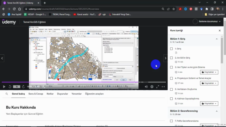Open Kaynaklar dropdown for lecture 3
This screenshot has height=127, width=226.
pyautogui.click(x=209, y=72)
